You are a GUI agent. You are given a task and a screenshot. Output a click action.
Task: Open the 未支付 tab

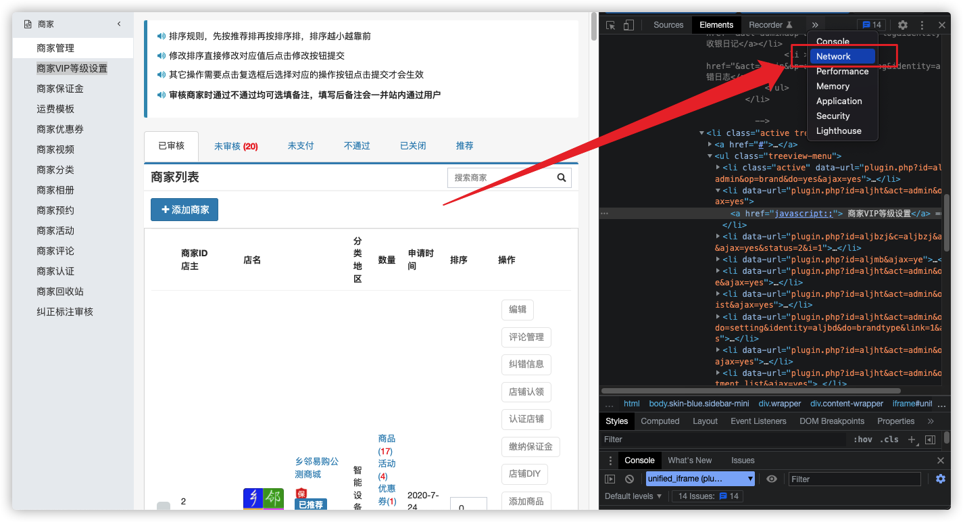[x=301, y=145]
